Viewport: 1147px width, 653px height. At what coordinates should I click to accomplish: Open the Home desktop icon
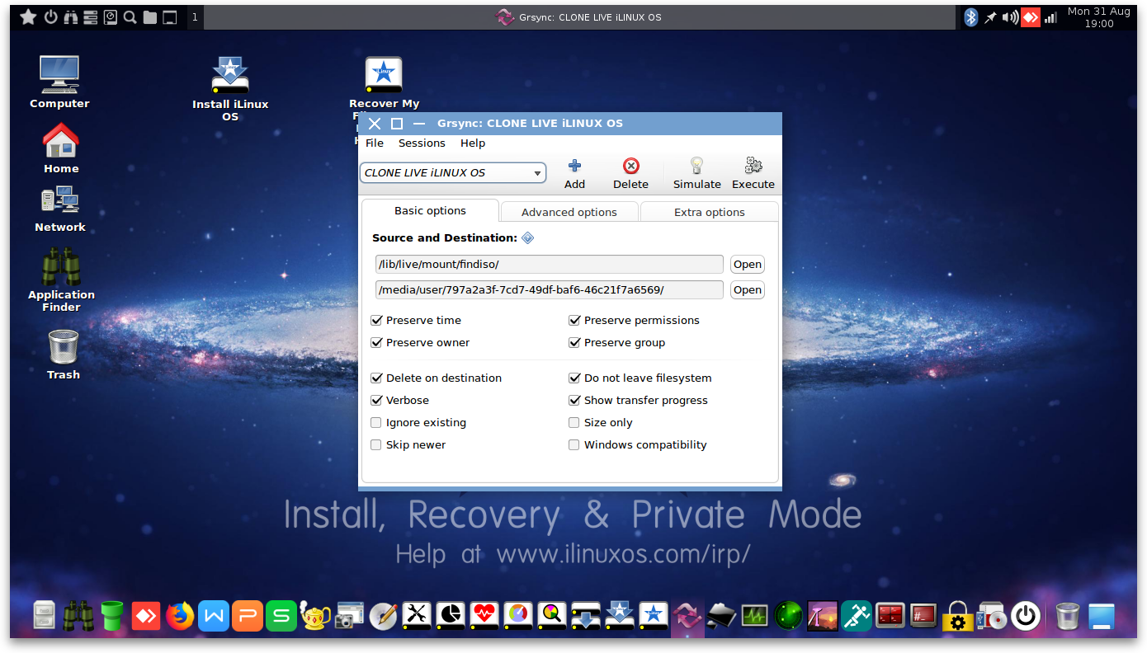(61, 148)
